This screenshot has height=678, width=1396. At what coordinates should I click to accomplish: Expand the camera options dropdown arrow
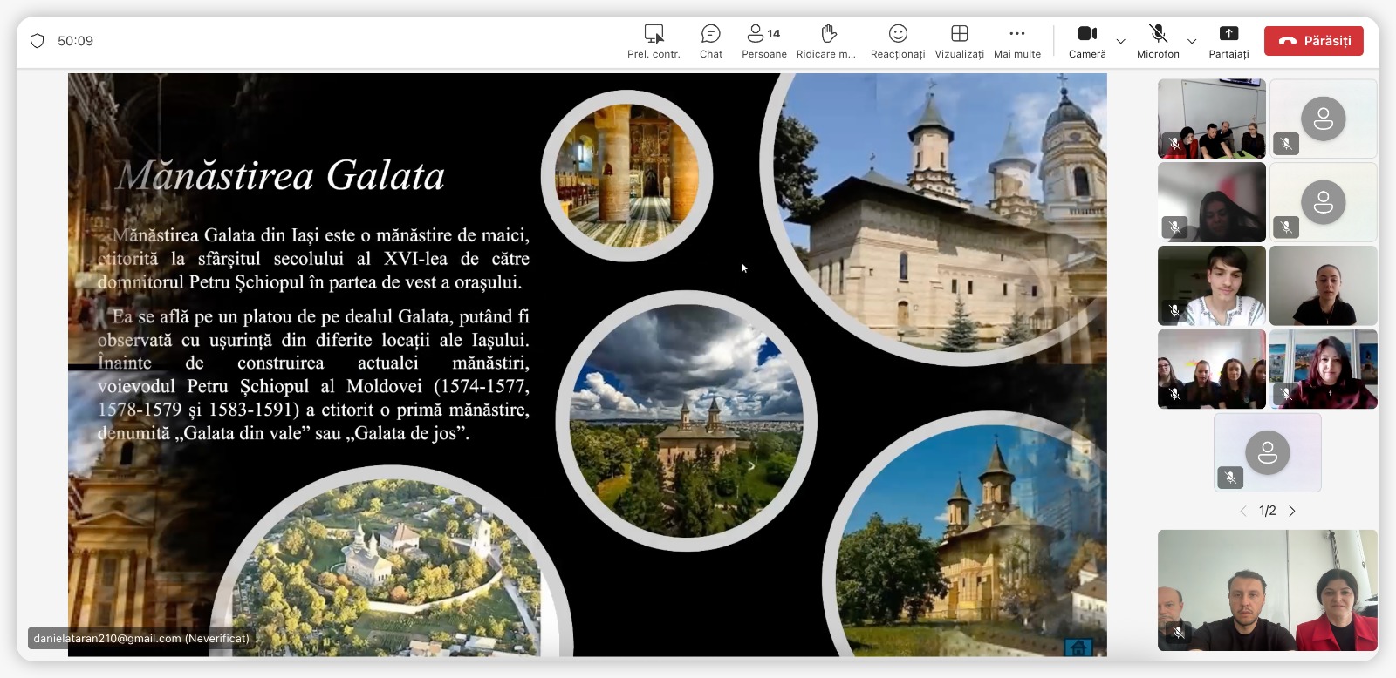click(1121, 41)
